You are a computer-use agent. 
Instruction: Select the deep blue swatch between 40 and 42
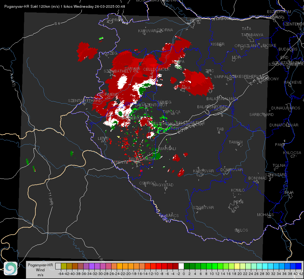[298, 266]
